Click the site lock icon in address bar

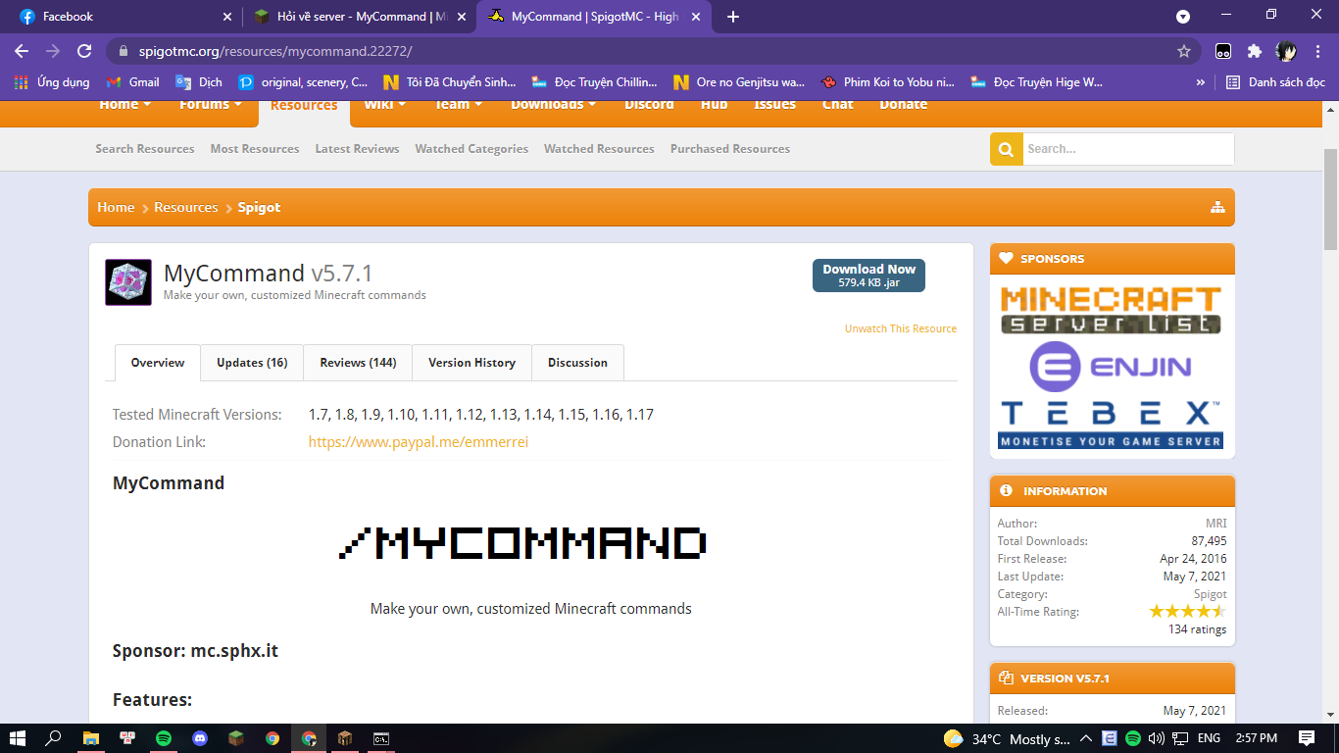click(124, 51)
